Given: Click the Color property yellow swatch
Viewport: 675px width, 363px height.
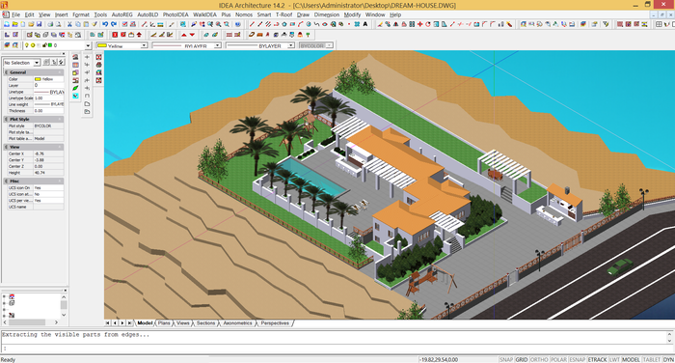Looking at the screenshot, I should point(38,79).
